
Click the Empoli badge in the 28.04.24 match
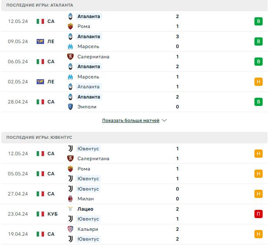[70, 107]
